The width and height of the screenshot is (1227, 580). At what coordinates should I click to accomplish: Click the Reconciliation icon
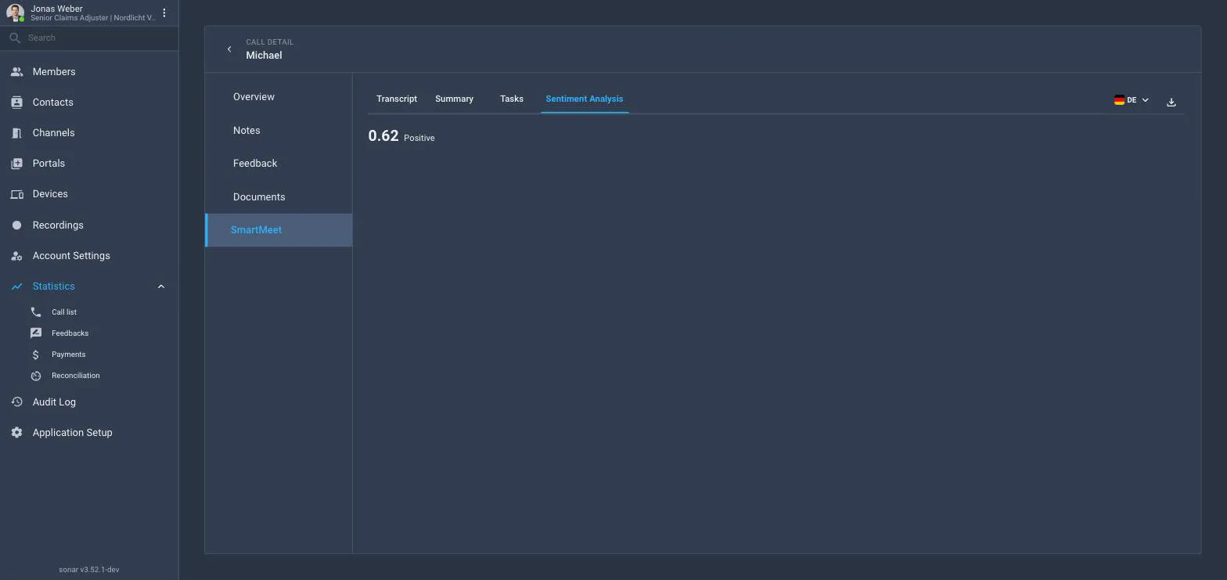point(35,376)
